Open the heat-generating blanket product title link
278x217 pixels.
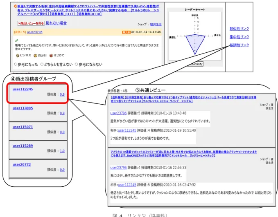pos(88,10)
